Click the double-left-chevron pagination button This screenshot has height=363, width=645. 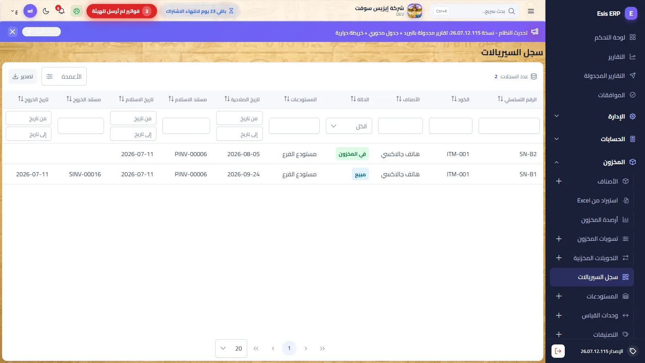(x=256, y=348)
